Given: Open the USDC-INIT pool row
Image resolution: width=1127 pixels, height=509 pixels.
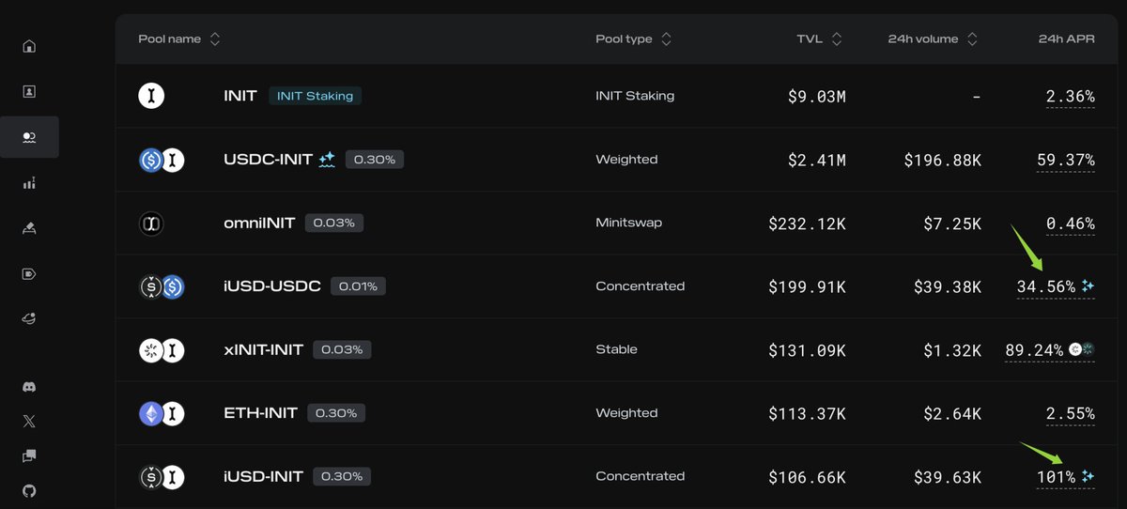Looking at the screenshot, I should (621, 160).
